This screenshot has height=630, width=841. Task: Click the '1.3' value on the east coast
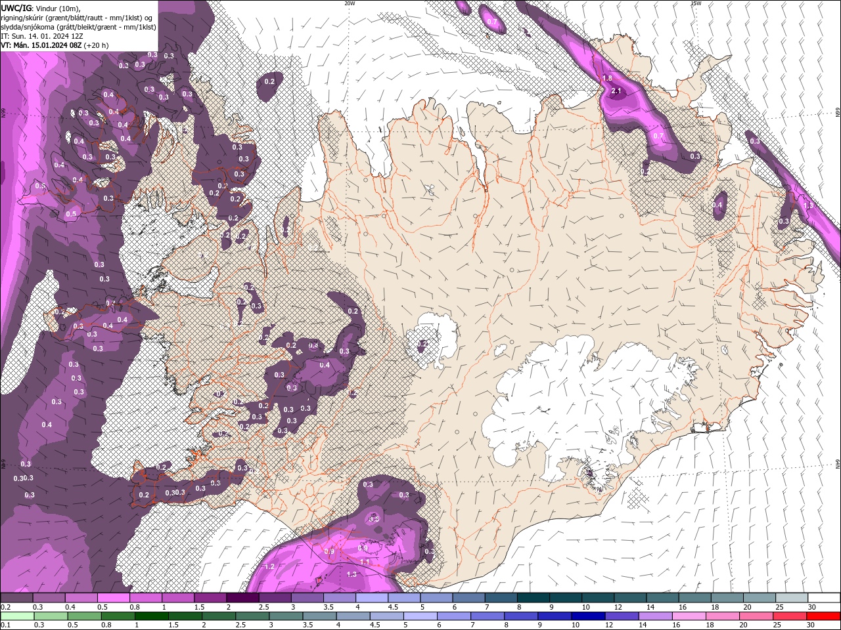tap(809, 205)
